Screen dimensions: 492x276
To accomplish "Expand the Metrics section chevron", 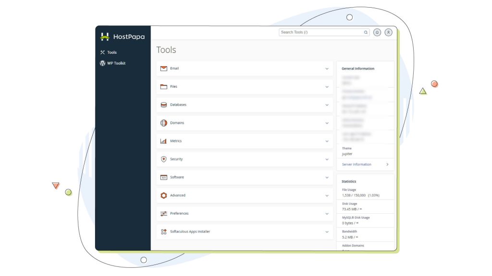I will pos(327,141).
